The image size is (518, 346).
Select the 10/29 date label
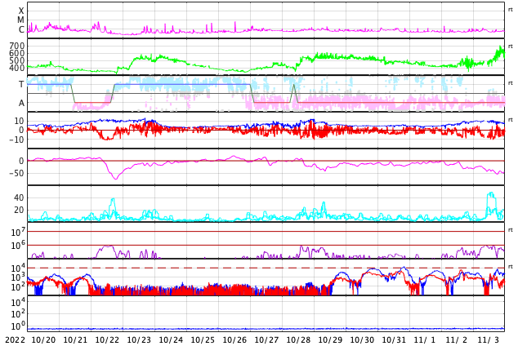point(330,339)
